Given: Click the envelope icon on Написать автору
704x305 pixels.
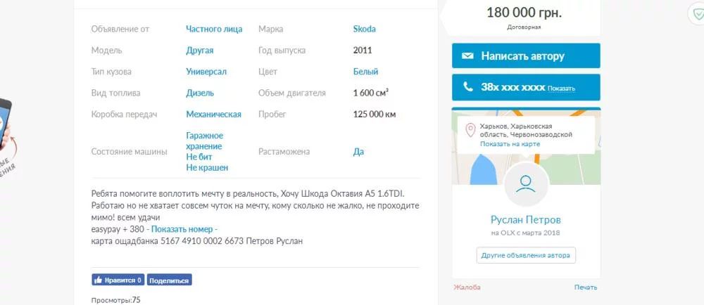Looking at the screenshot, I should (x=468, y=56).
